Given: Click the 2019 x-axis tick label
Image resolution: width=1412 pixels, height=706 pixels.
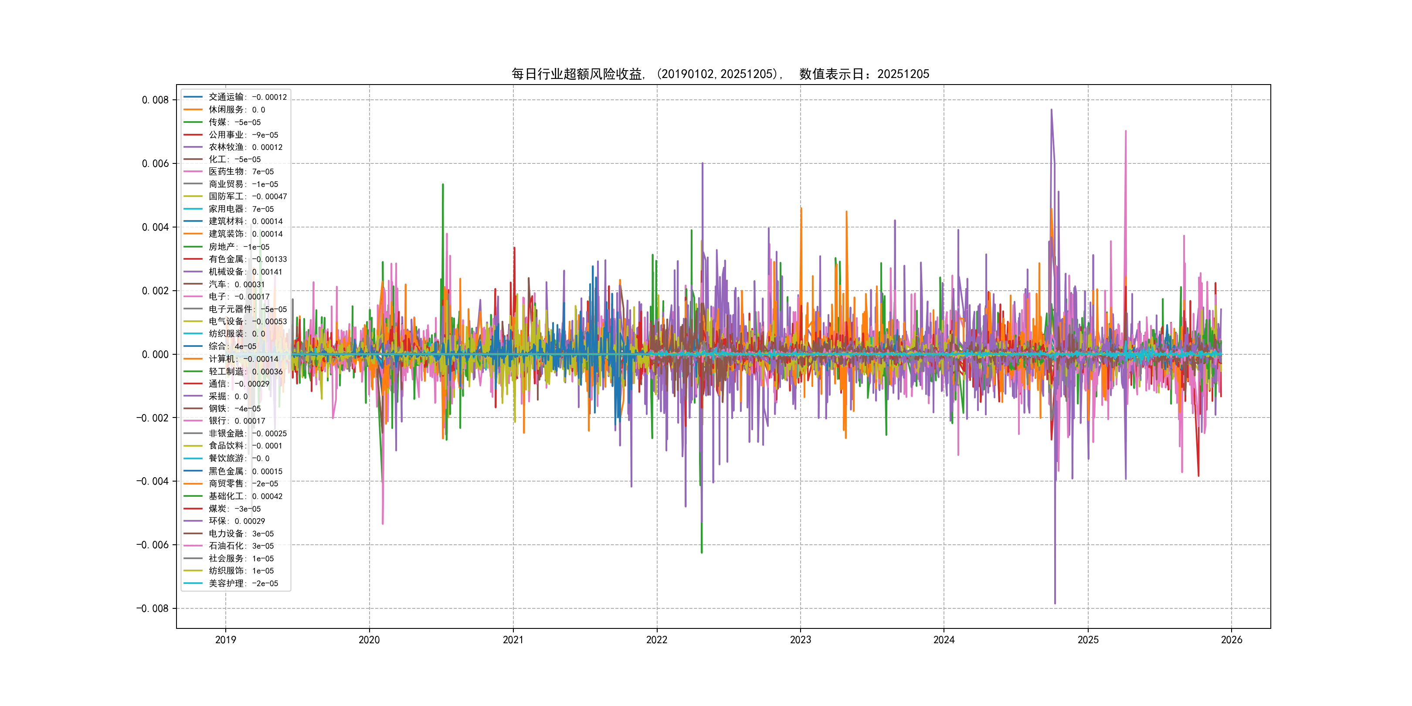Looking at the screenshot, I should tap(225, 640).
